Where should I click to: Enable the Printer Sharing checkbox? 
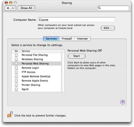tap(16, 85)
